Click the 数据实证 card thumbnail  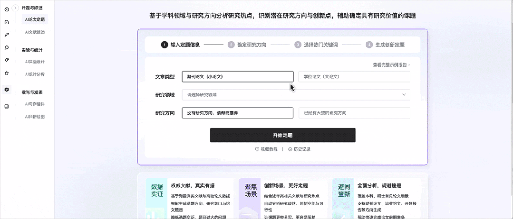[157, 199]
